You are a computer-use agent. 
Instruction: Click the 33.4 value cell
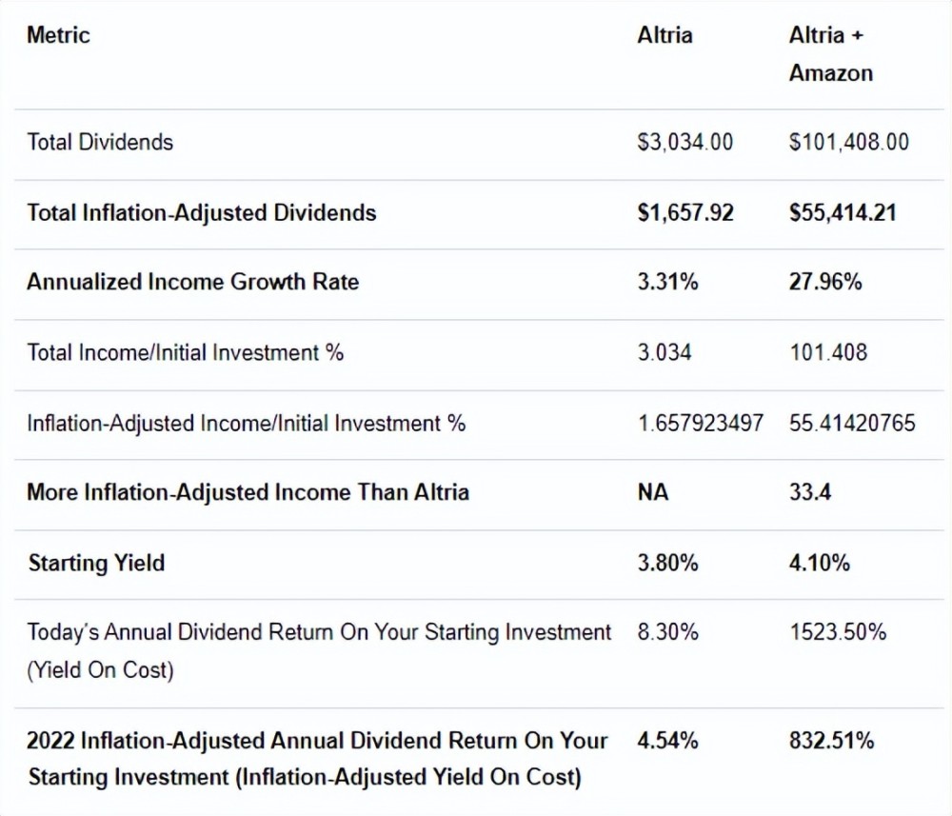tap(810, 492)
